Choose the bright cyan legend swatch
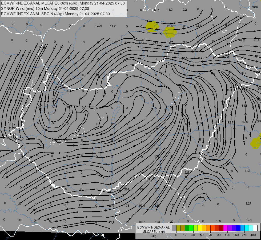The image size is (261, 240). tap(247, 228)
